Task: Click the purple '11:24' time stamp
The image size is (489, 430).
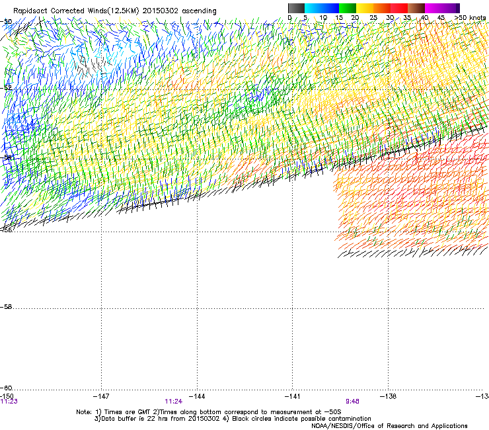Action: pos(173,402)
